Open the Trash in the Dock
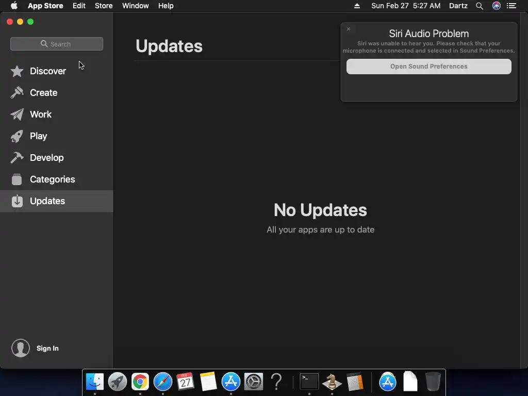Screen dimensions: 528x396 pyautogui.click(x=433, y=382)
